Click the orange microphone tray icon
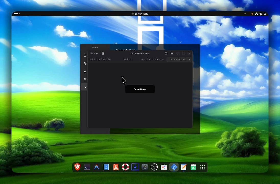This screenshot has height=184, width=280. [x=252, y=14]
